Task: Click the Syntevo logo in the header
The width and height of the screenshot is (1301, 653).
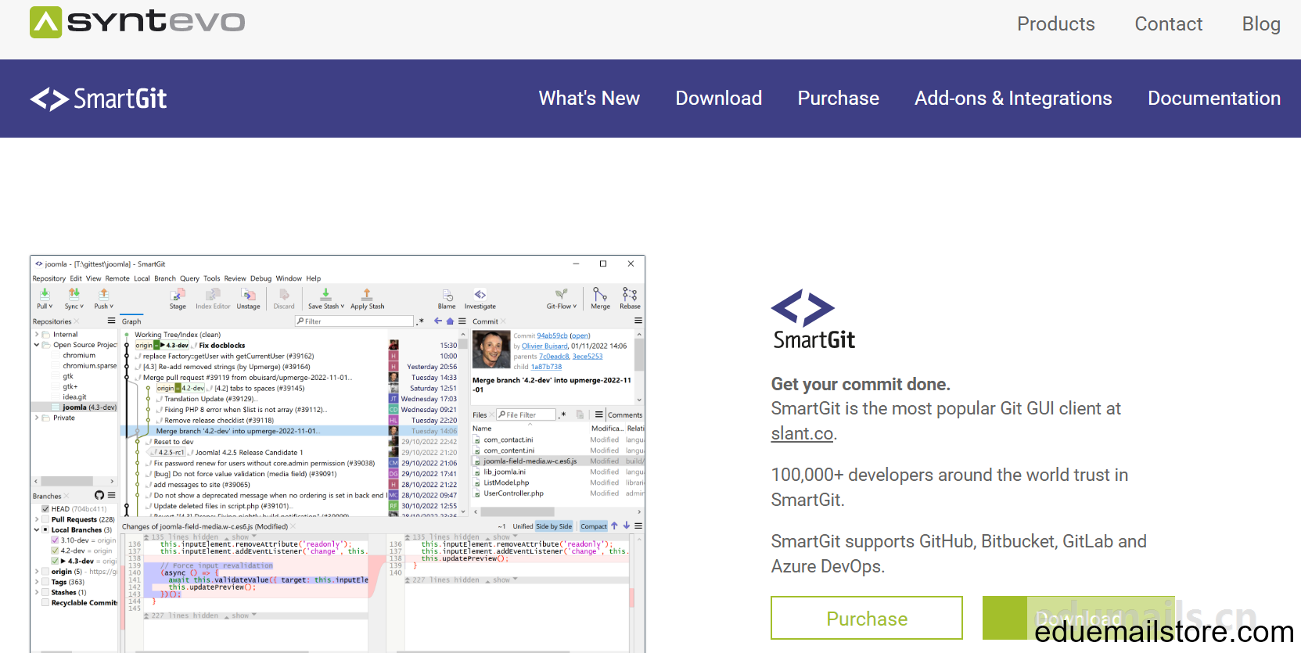Action: point(137,23)
